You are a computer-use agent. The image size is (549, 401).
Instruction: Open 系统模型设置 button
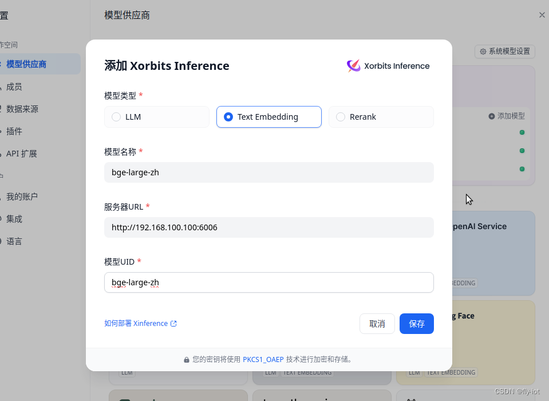tap(504, 52)
